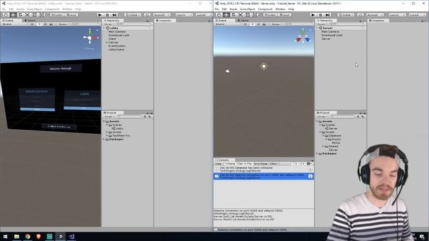This screenshot has width=429, height=241.
Task: Click Step in the Client Unity window
Action: point(115,15)
